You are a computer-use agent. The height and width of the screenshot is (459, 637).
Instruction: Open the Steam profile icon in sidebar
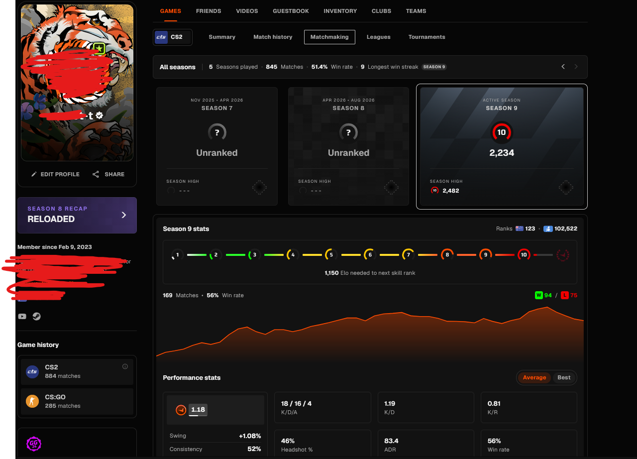point(36,316)
